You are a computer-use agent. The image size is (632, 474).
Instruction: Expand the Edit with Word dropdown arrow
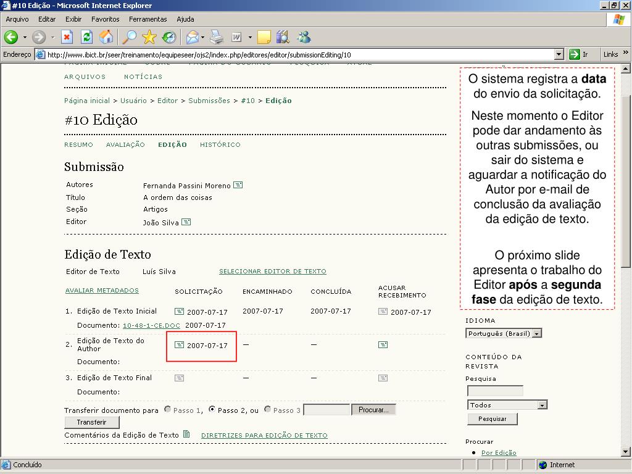click(x=250, y=37)
